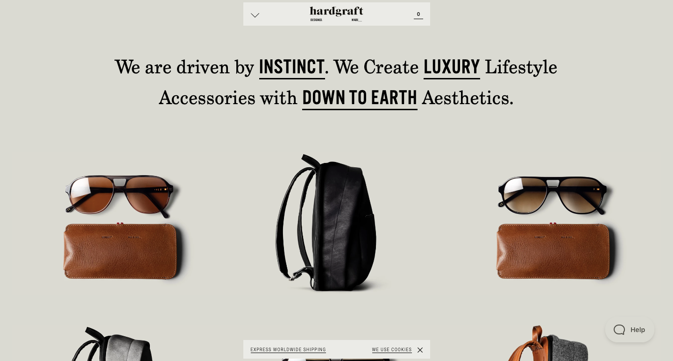Image resolution: width=673 pixels, height=361 pixels.
Task: Select the left tan leather sunglasses case
Action: point(120,251)
